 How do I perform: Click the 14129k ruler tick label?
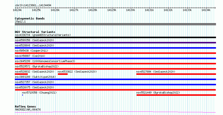click(x=112, y=10)
